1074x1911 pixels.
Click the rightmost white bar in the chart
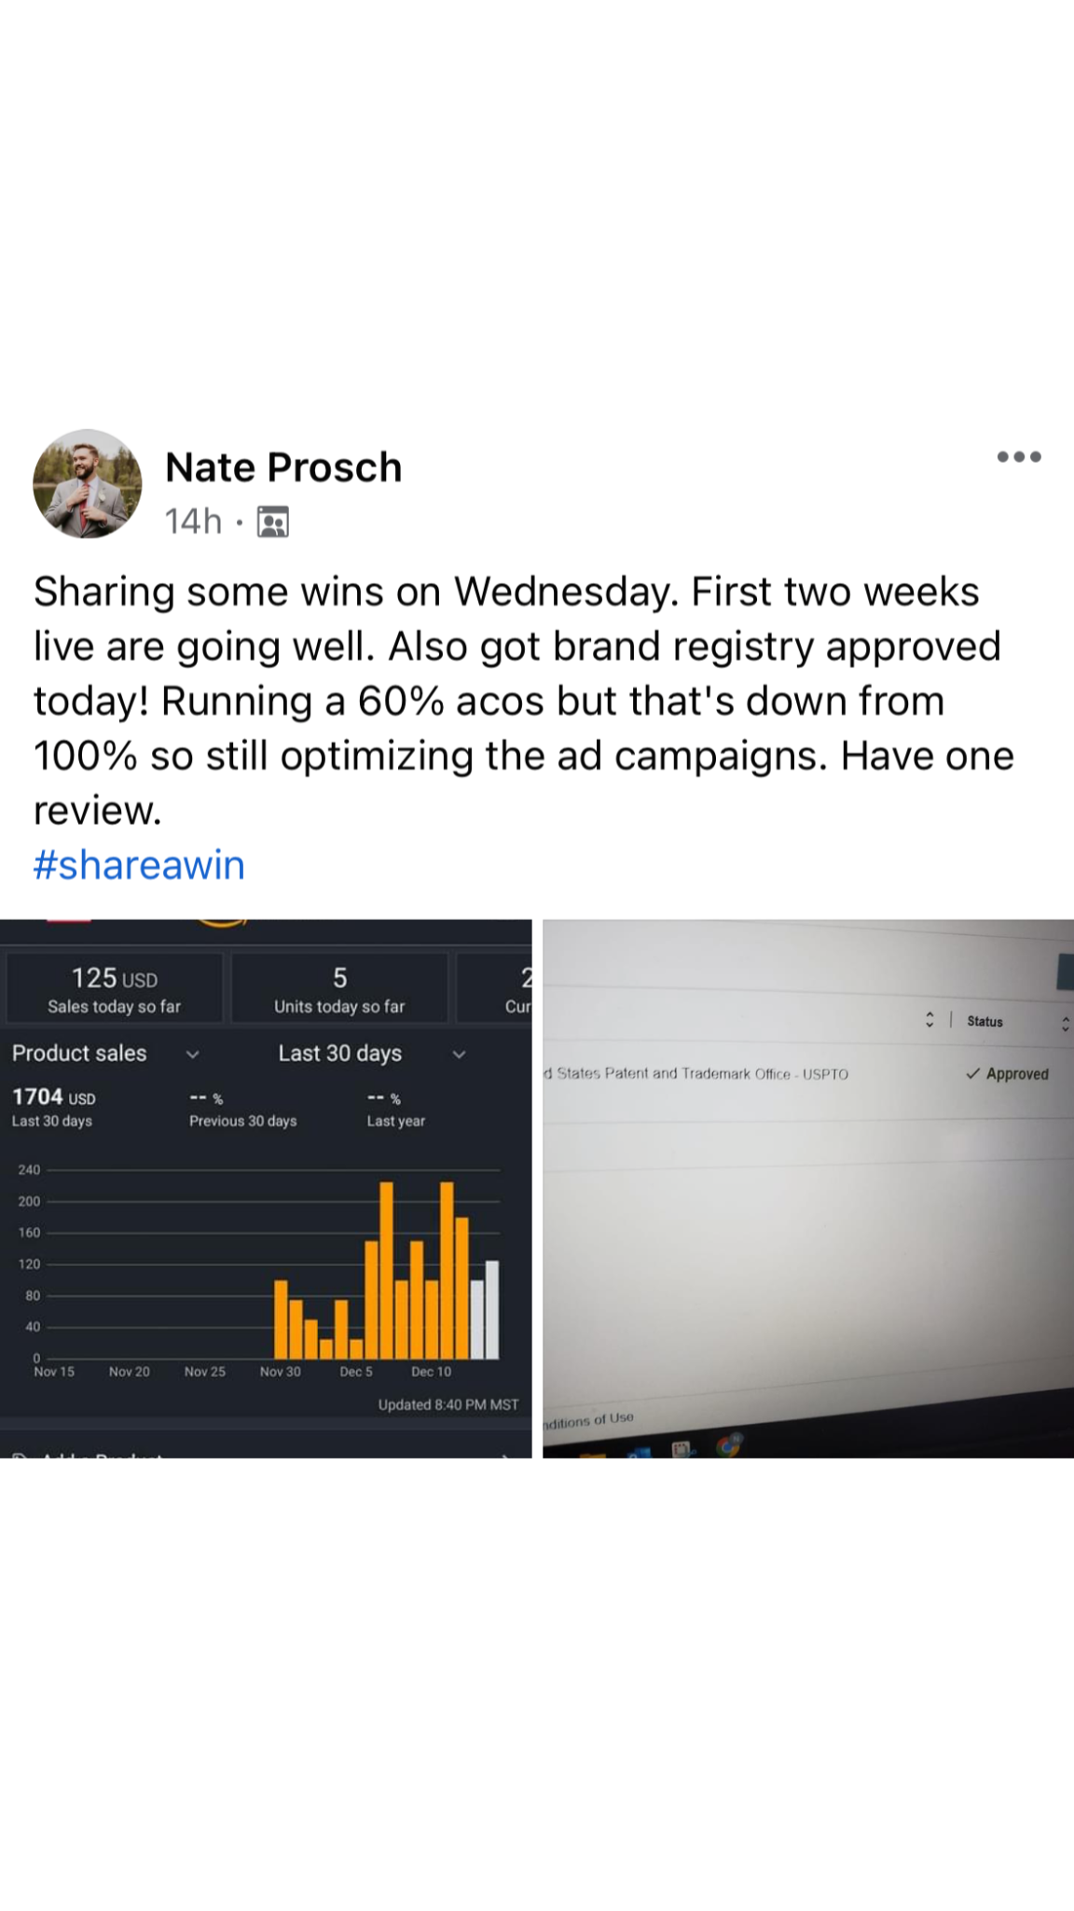click(x=492, y=1309)
